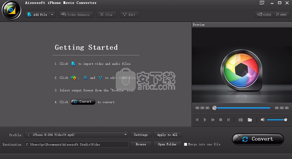292x159 pixels.
Task: Click the Add File button
Action: 37,15
